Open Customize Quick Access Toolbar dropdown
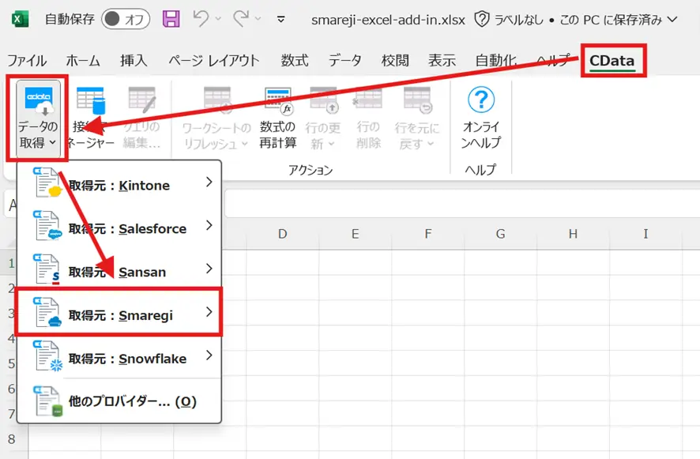700x459 pixels. click(280, 19)
